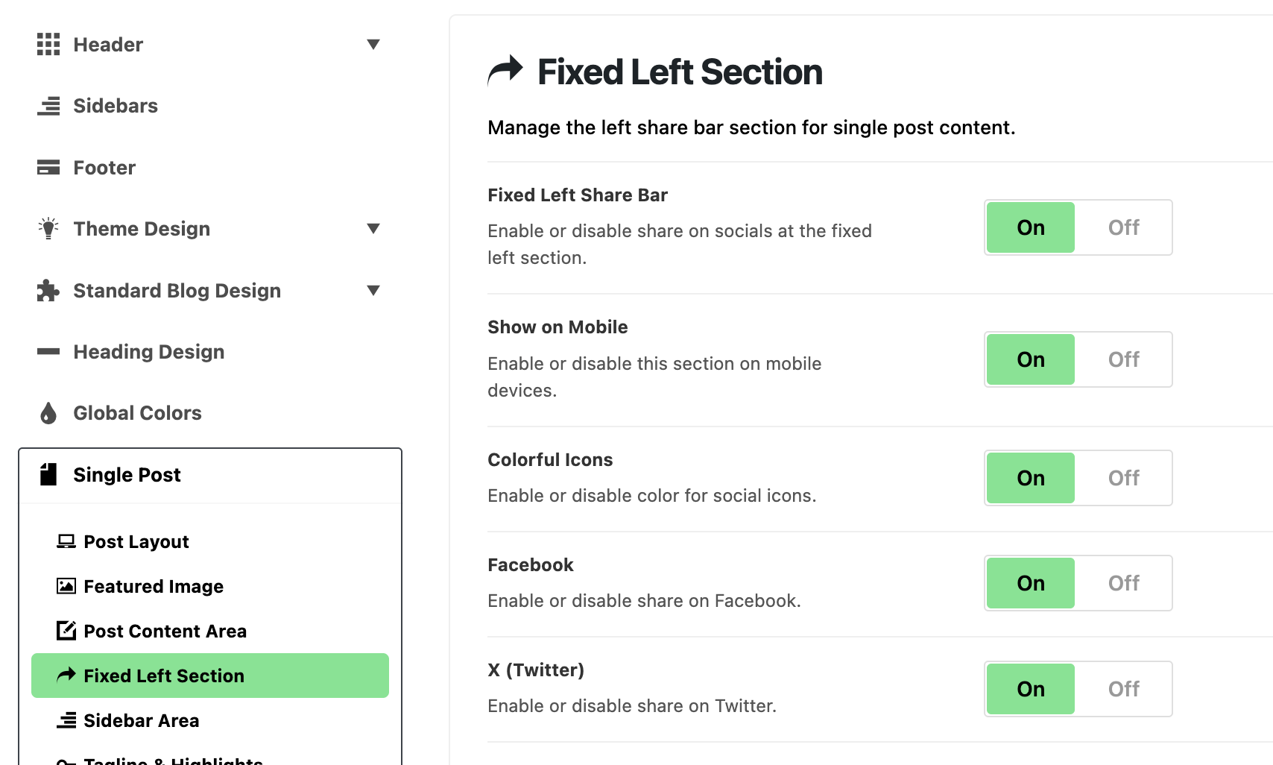Click the Footer layout icon
Screen dimensions: 1273x765
48,168
